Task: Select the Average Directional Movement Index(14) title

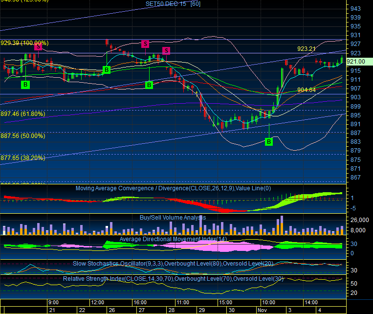Action: coord(173,239)
